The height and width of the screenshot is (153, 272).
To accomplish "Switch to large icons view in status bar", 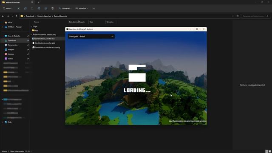I will tap(270, 151).
